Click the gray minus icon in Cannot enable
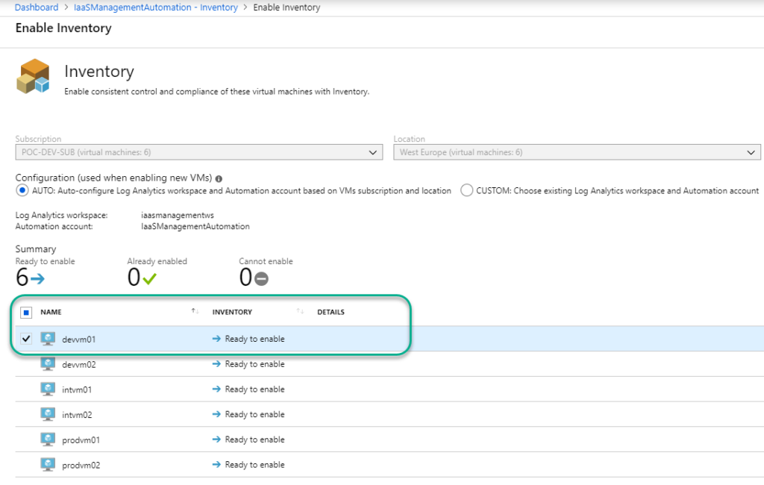This screenshot has width=764, height=485. click(x=261, y=279)
